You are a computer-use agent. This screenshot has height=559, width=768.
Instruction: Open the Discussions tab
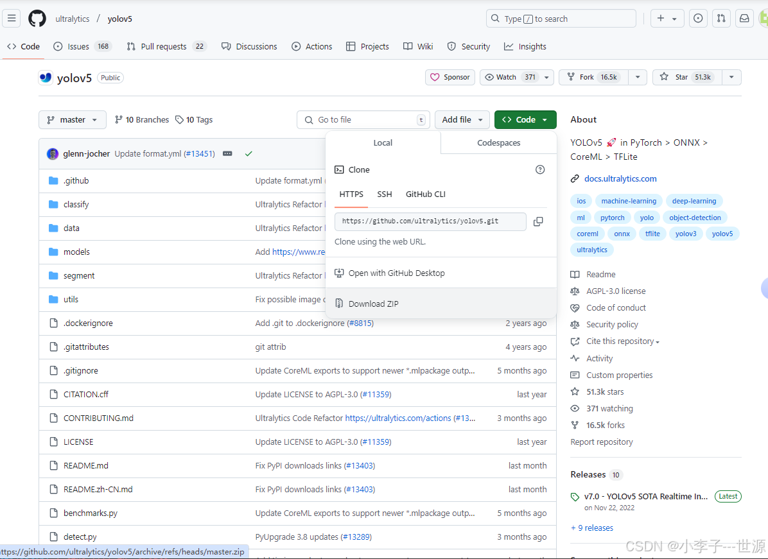(x=249, y=46)
